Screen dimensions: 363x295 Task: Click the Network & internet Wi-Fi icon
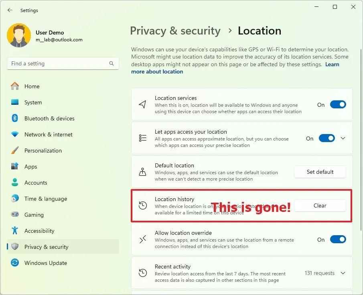(15, 134)
